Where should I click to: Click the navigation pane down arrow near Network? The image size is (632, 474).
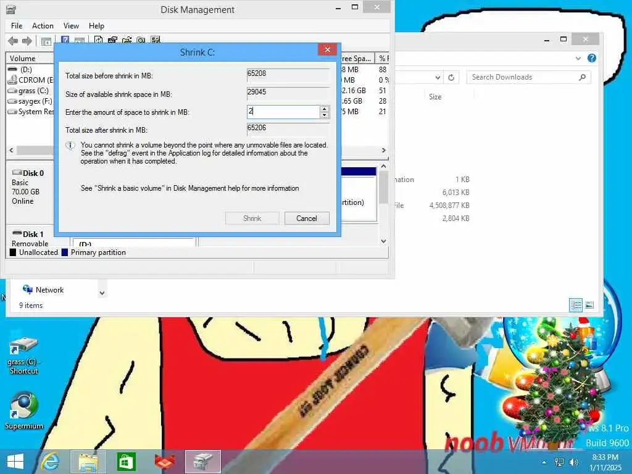[102, 293]
